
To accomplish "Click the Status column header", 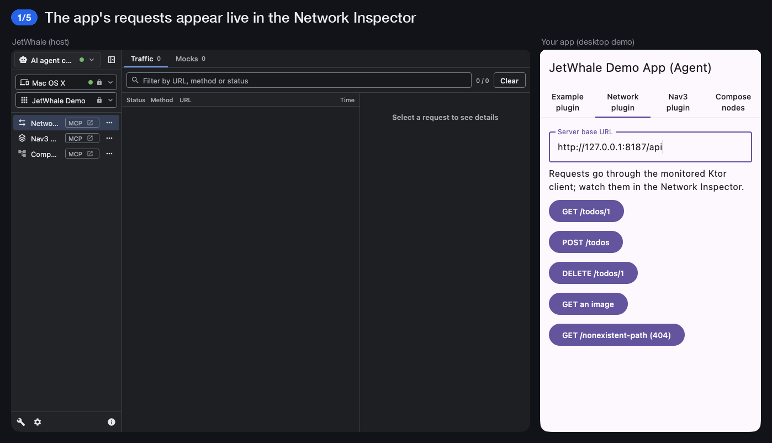I will pos(136,100).
